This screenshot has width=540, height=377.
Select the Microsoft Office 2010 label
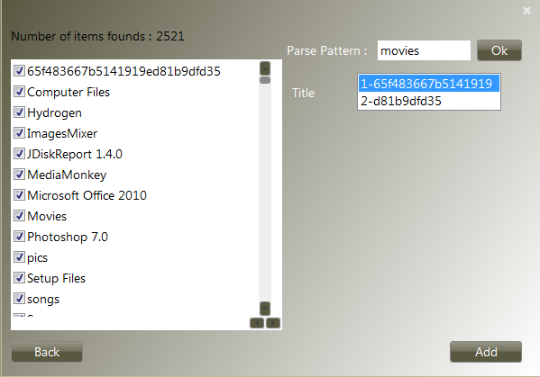point(87,195)
